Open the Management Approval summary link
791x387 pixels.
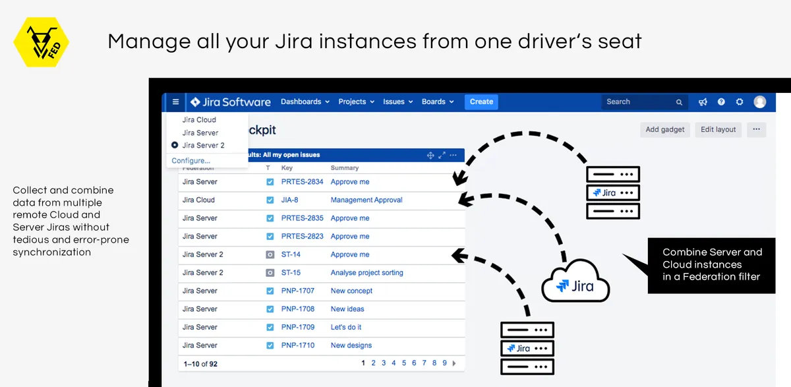(366, 200)
